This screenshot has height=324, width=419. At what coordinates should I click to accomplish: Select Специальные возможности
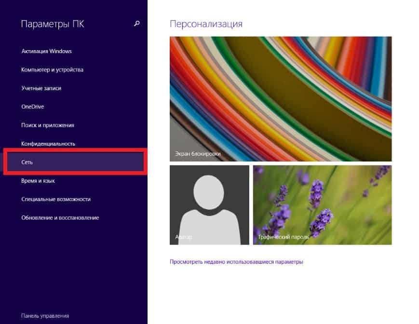[x=56, y=199]
